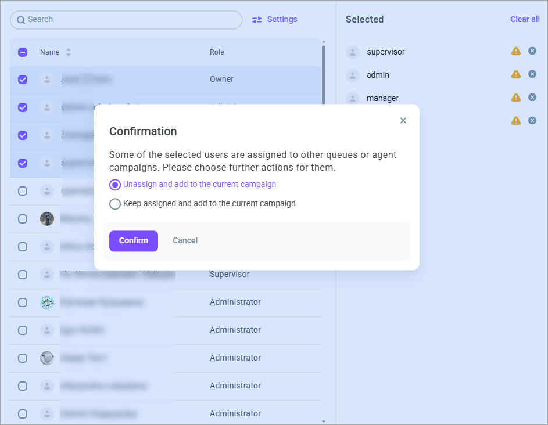Click the Confirmation dialog title

(x=143, y=132)
